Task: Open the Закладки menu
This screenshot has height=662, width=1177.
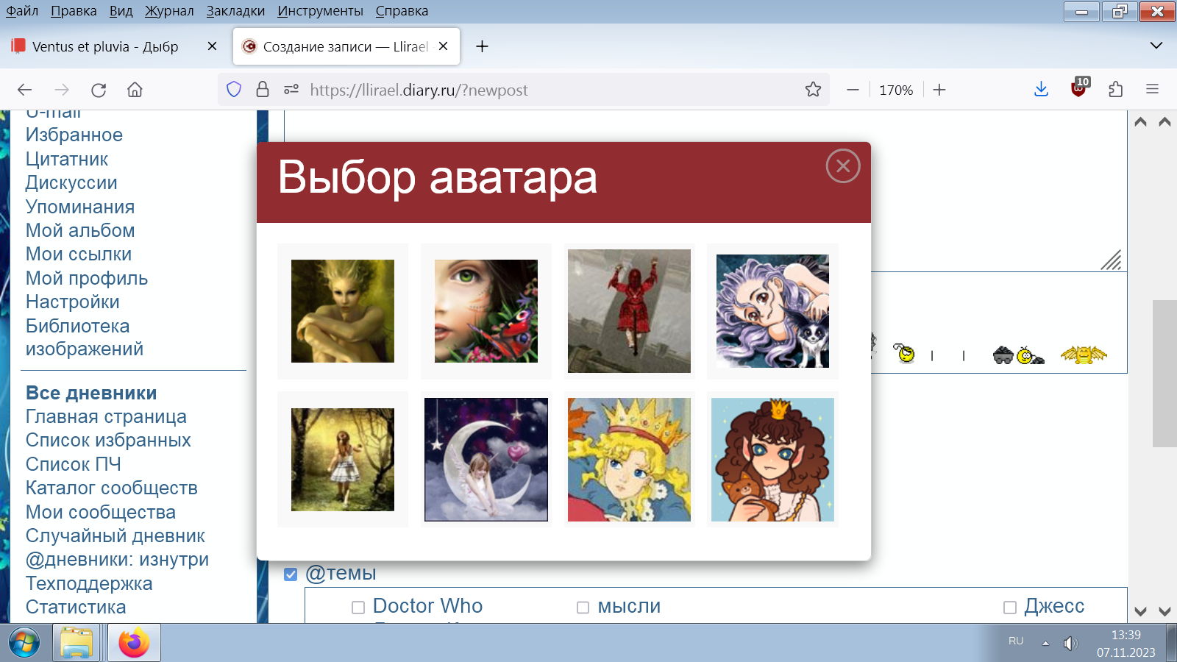Action: (x=235, y=11)
